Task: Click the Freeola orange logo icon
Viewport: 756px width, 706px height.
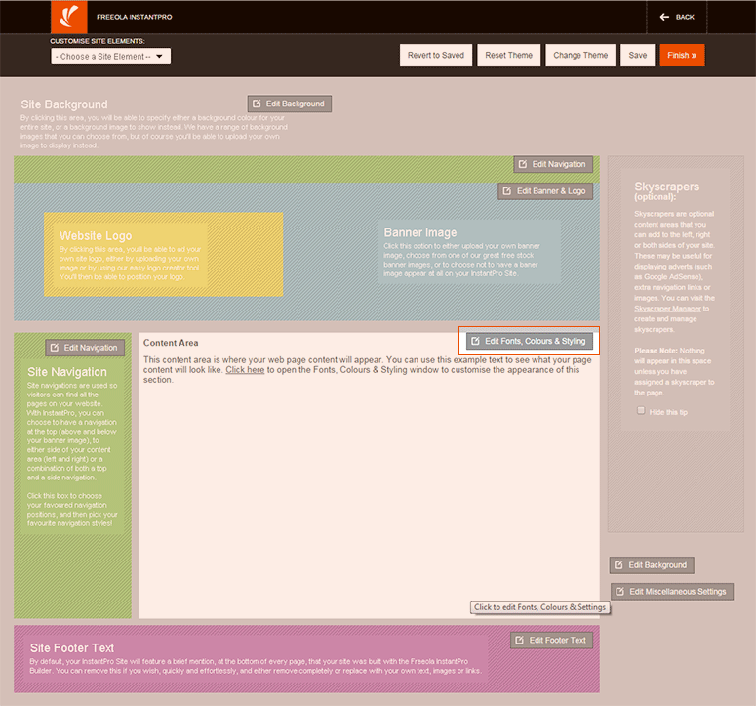Action: (x=69, y=17)
